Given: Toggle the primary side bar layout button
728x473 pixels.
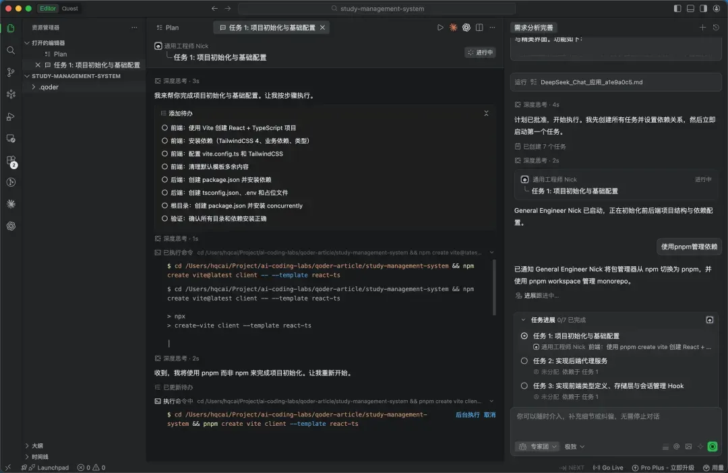Looking at the screenshot, I should click(677, 9).
